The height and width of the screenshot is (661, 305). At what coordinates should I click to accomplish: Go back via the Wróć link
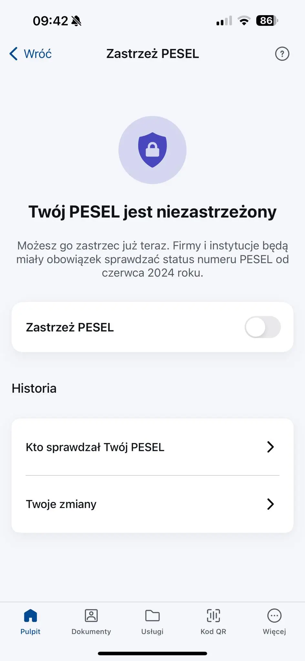[38, 54]
